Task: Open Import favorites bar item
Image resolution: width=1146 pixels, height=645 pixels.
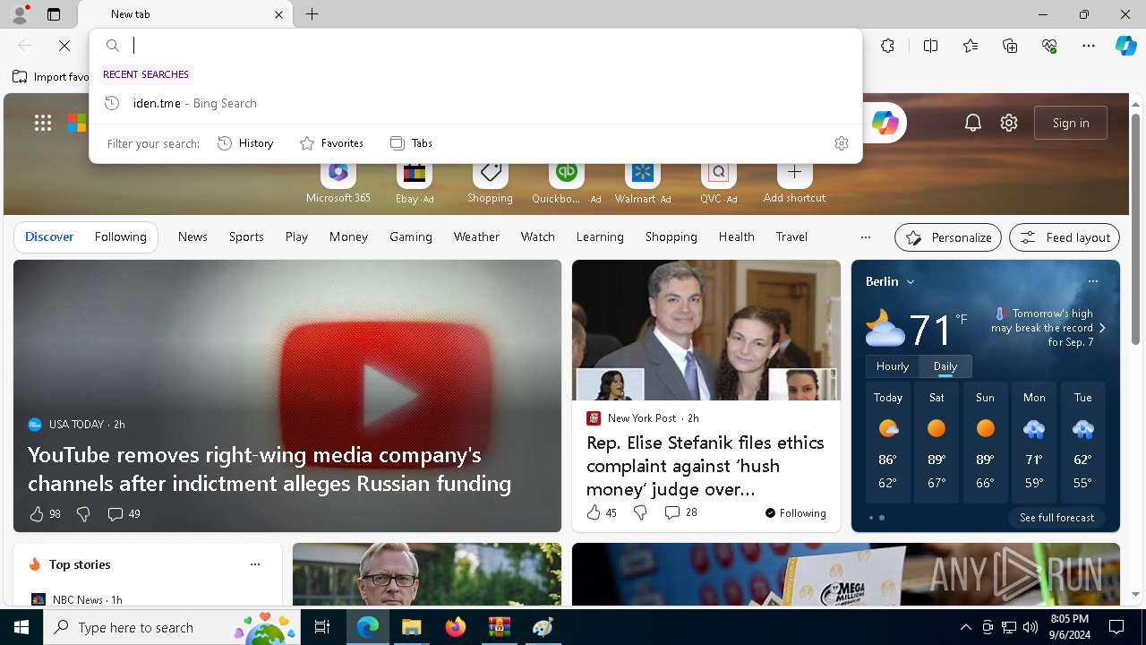Action: click(x=51, y=77)
